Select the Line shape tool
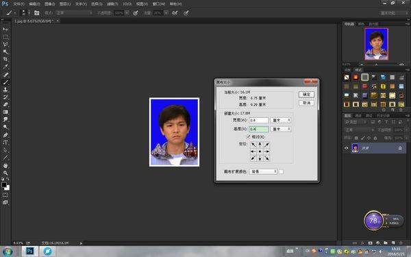The height and width of the screenshot is (257, 411). click(x=5, y=158)
